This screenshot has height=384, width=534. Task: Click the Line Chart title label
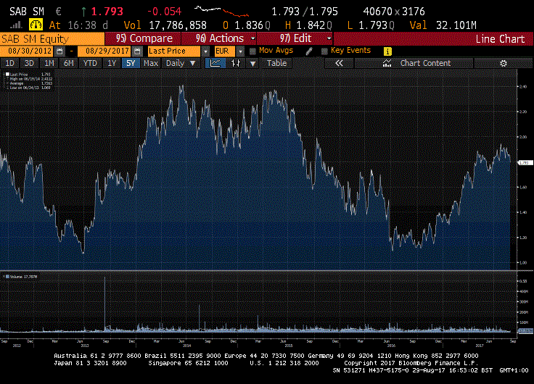tap(500, 39)
